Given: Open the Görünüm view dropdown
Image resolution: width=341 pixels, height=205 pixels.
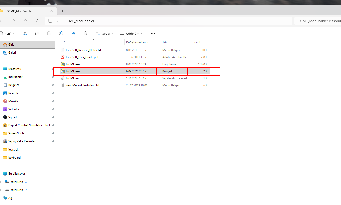Looking at the screenshot, I should pyautogui.click(x=131, y=33).
